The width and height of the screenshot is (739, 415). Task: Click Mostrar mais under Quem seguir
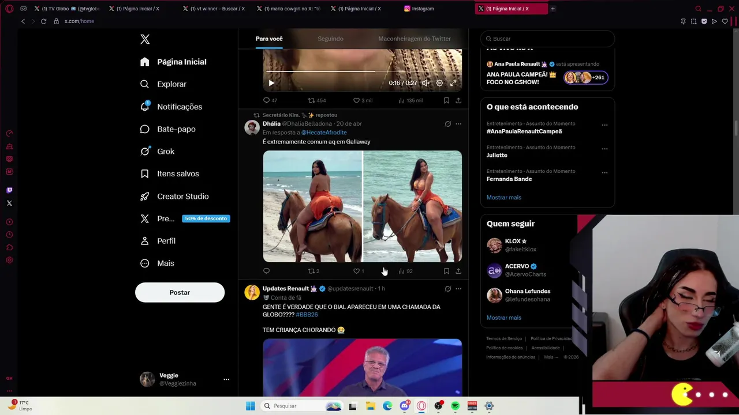pos(503,318)
